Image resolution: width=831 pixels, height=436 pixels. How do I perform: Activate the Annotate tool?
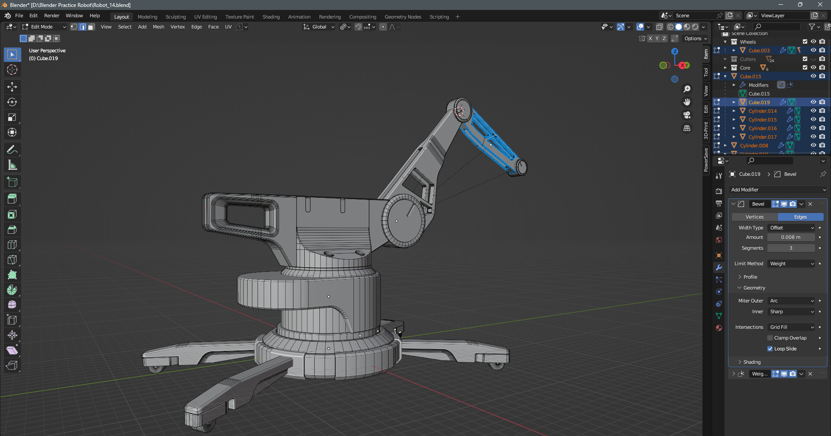pos(12,150)
